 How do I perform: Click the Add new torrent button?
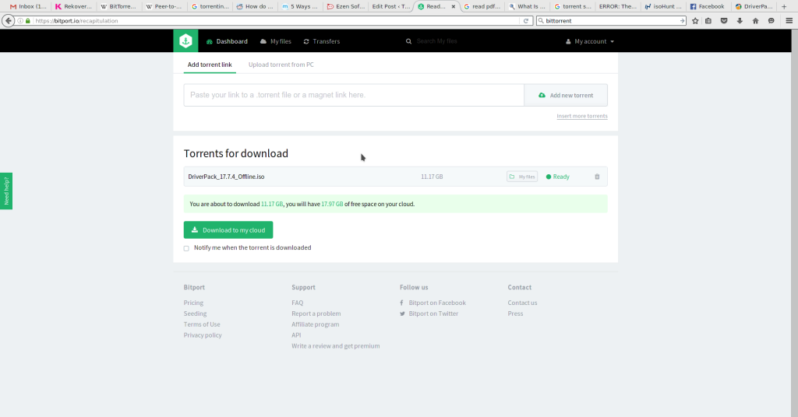(x=566, y=95)
